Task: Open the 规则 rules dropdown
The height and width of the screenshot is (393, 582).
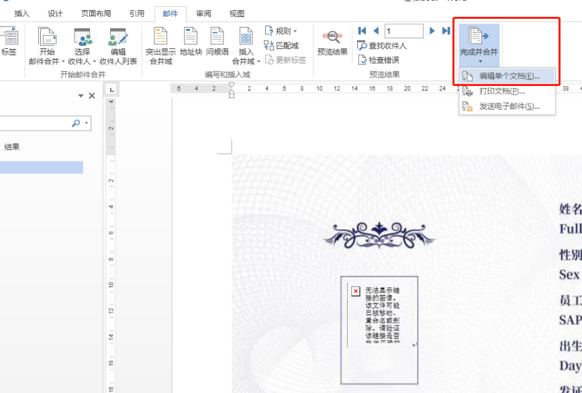Action: (x=281, y=31)
